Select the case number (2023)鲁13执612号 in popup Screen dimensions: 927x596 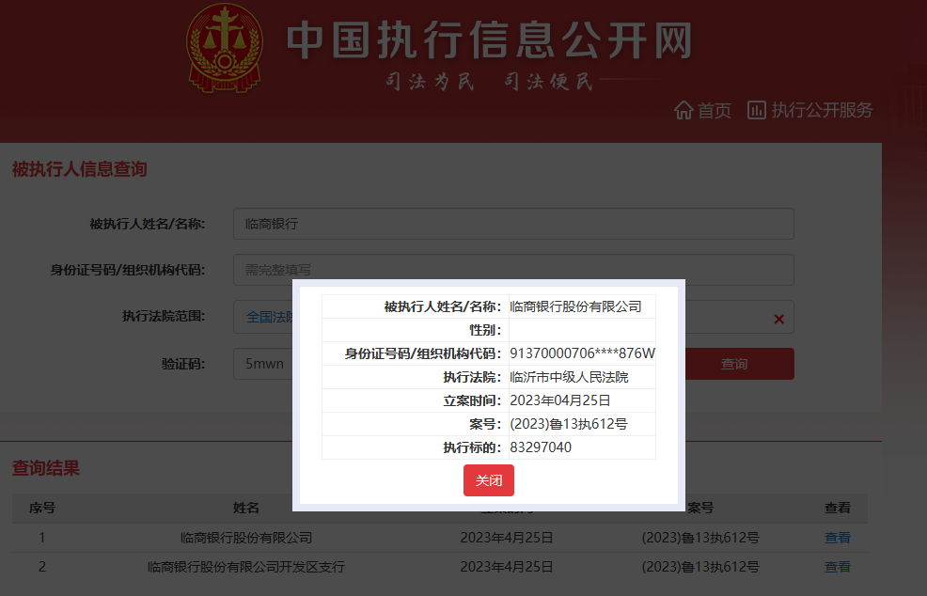pyautogui.click(x=568, y=424)
